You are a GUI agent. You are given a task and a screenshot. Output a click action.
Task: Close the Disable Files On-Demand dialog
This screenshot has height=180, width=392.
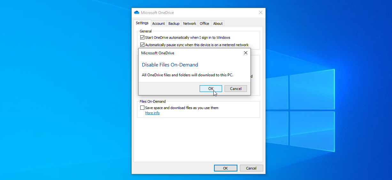[245, 53]
